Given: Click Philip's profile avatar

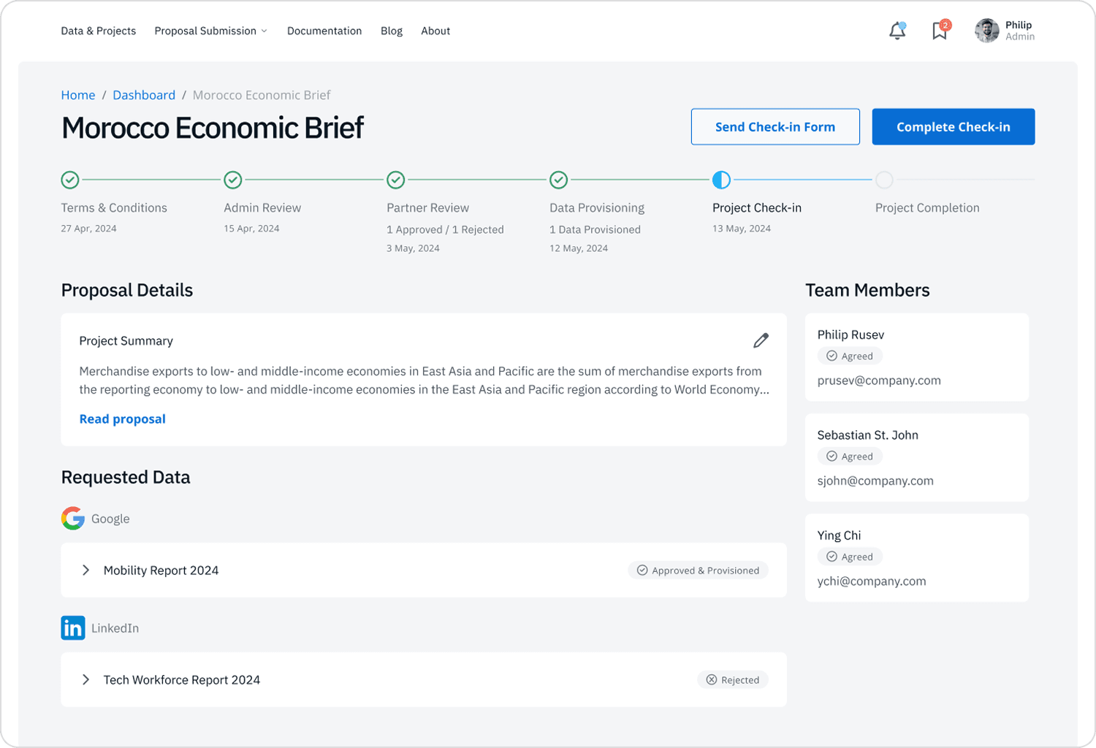Looking at the screenshot, I should pyautogui.click(x=987, y=31).
